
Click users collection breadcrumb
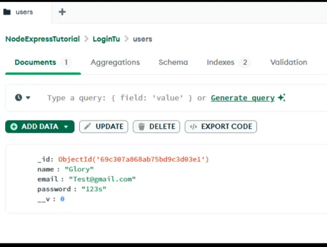pos(143,39)
